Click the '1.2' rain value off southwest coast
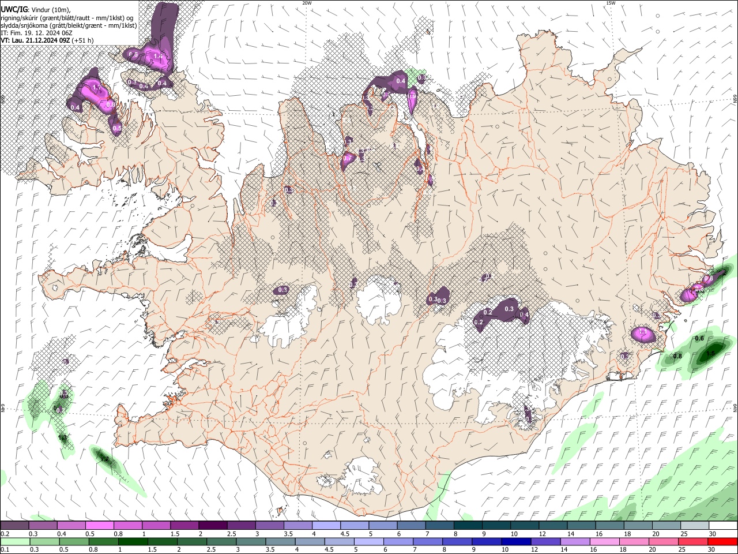Screen dimensions: 738x554 (x=105, y=459)
